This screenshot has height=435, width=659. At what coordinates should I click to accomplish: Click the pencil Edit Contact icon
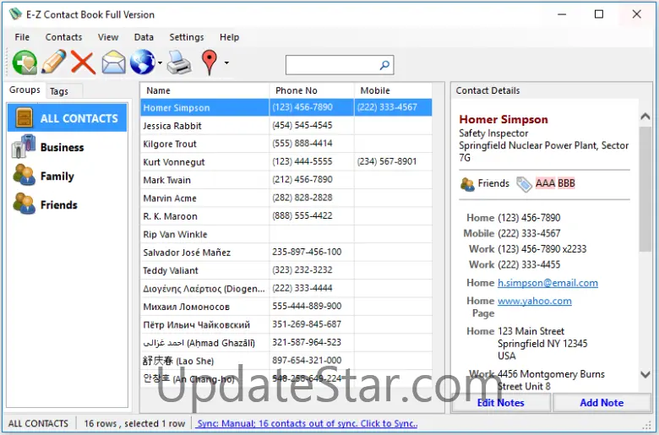click(x=53, y=63)
